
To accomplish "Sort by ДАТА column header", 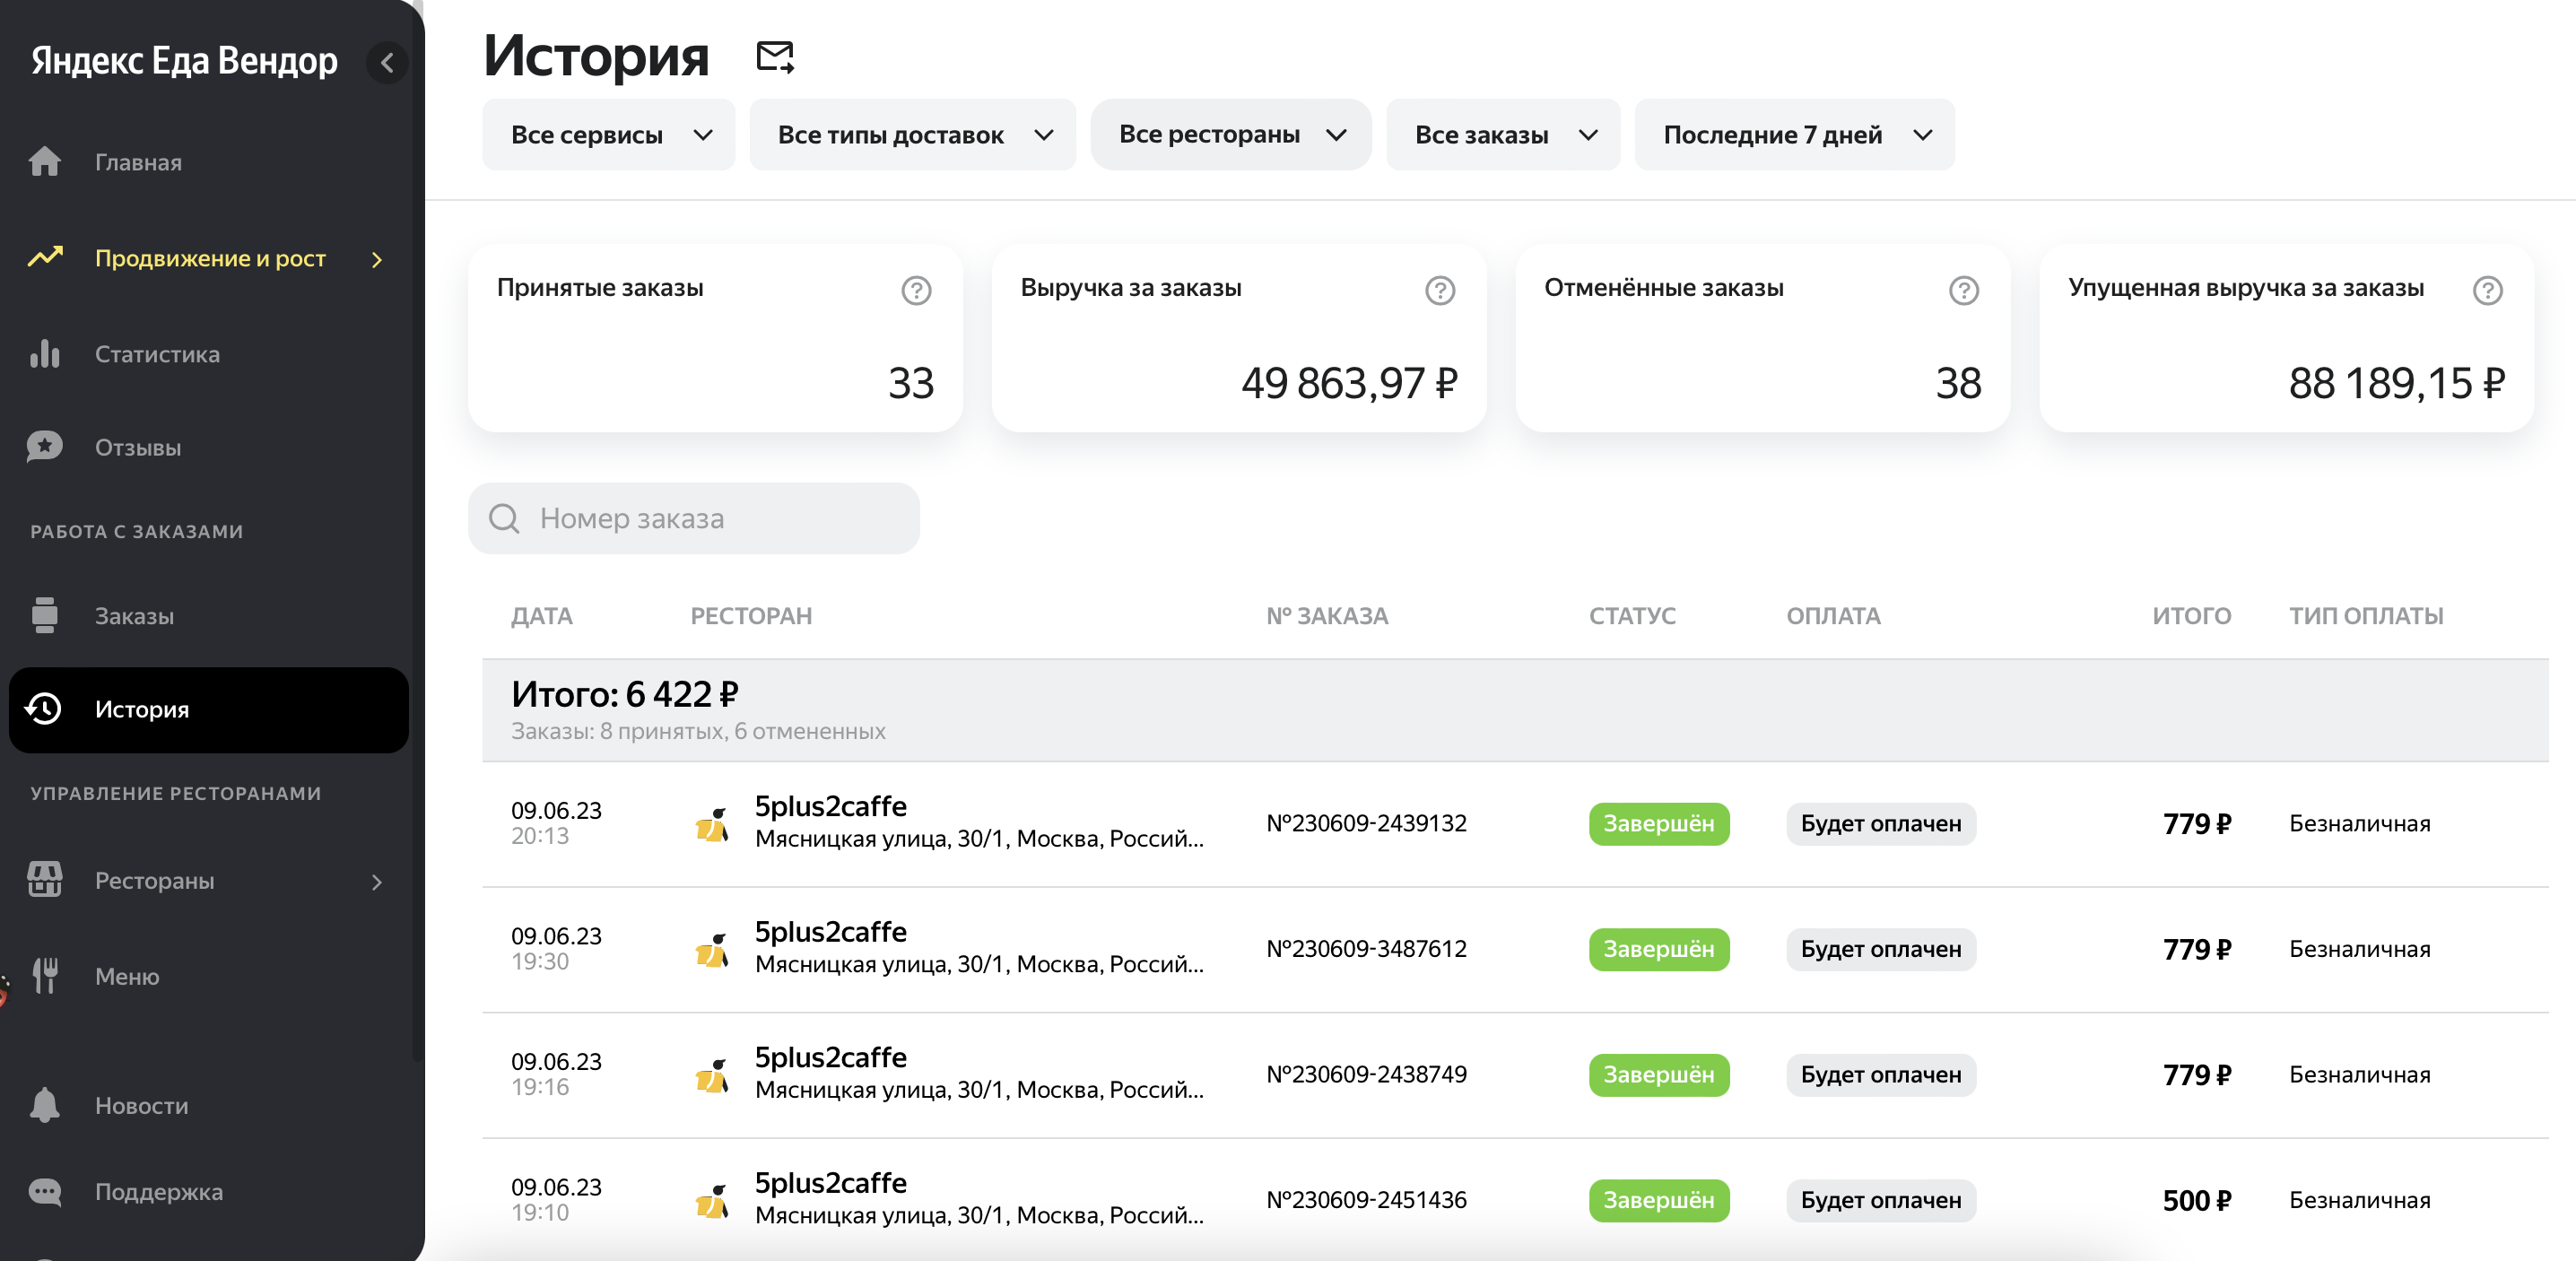I will coord(542,616).
